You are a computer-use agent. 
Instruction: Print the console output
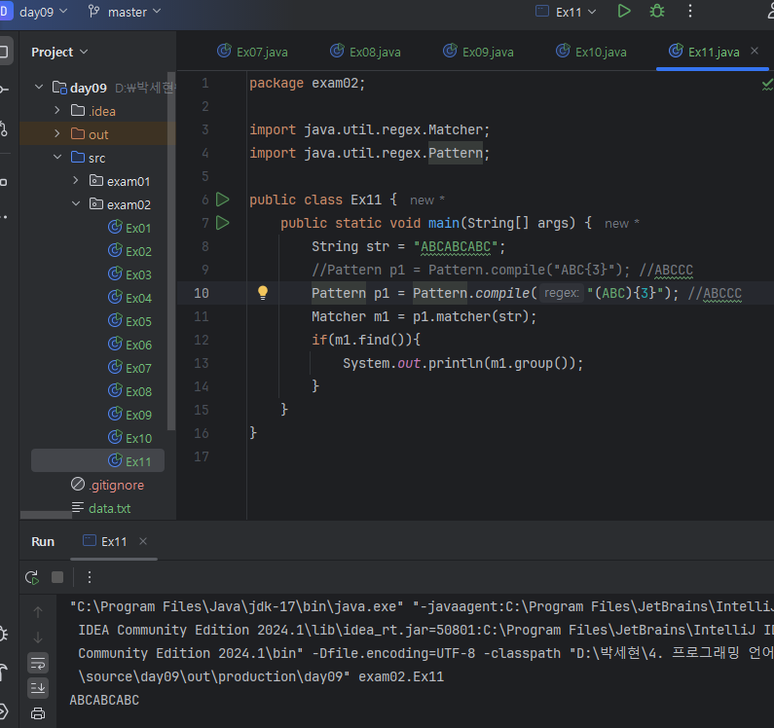click(38, 713)
